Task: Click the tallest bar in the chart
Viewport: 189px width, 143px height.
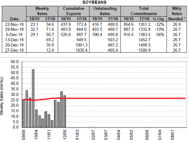Action: (x=33, y=98)
